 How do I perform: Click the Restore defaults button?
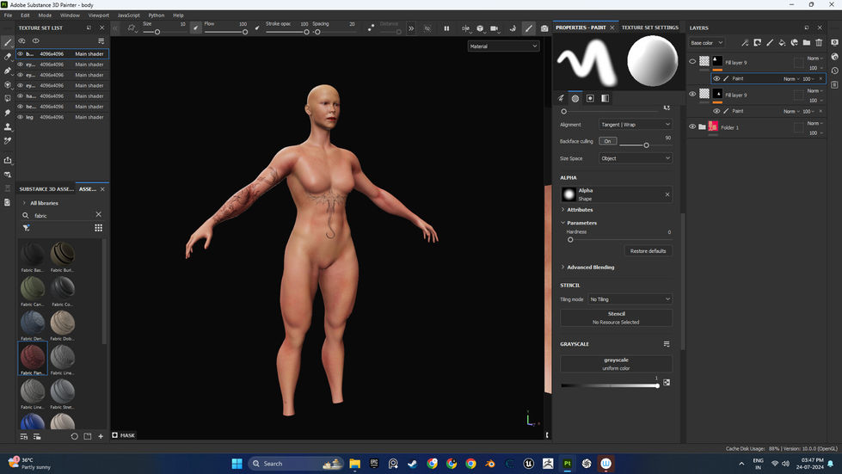pos(648,251)
